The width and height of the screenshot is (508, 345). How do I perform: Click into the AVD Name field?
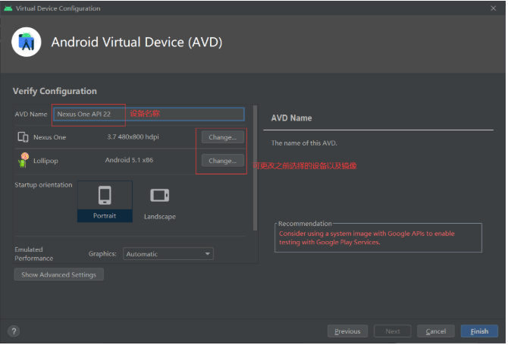coord(149,114)
